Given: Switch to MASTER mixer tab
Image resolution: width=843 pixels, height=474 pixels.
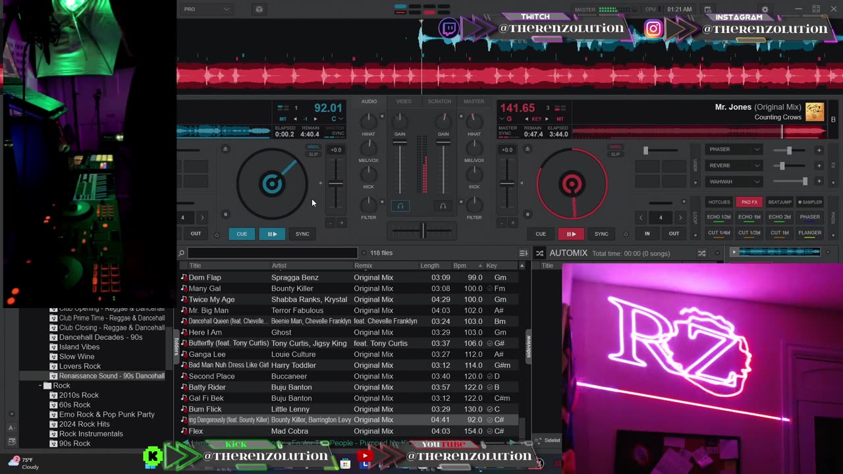Looking at the screenshot, I should click(x=474, y=101).
